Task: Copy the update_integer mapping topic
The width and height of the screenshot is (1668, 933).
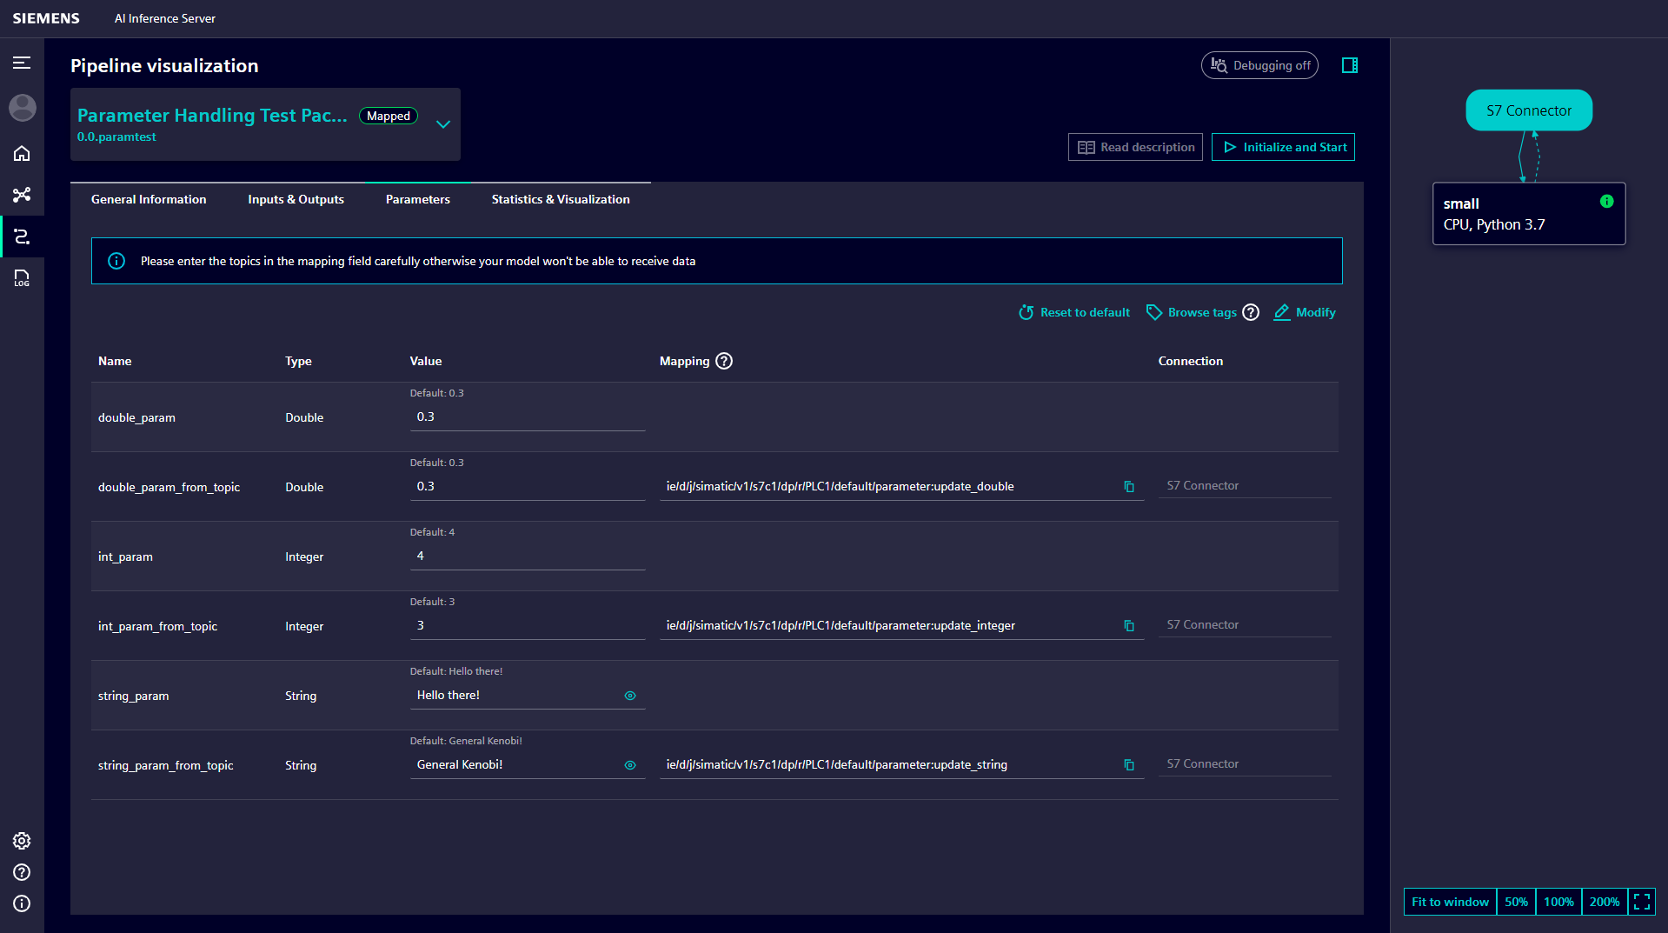Action: (x=1129, y=626)
